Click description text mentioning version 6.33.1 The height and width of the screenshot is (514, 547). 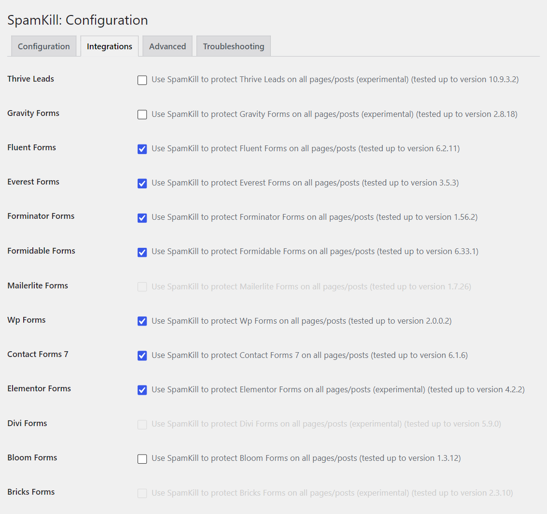coord(315,251)
